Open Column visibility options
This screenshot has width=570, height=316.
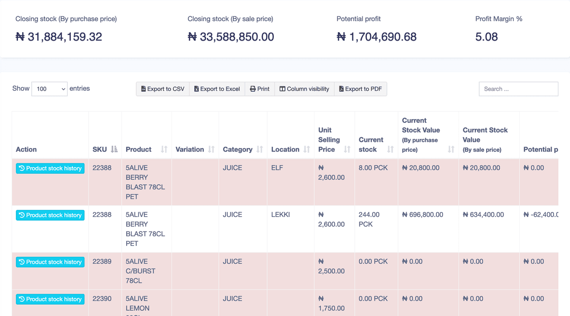click(x=305, y=89)
